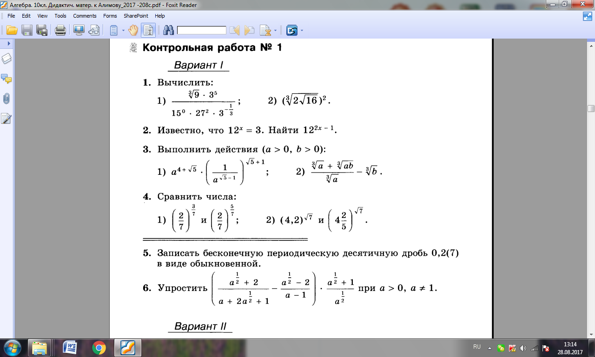Image resolution: width=595 pixels, height=357 pixels.
Task: Click the find options document icon
Action: (265, 31)
